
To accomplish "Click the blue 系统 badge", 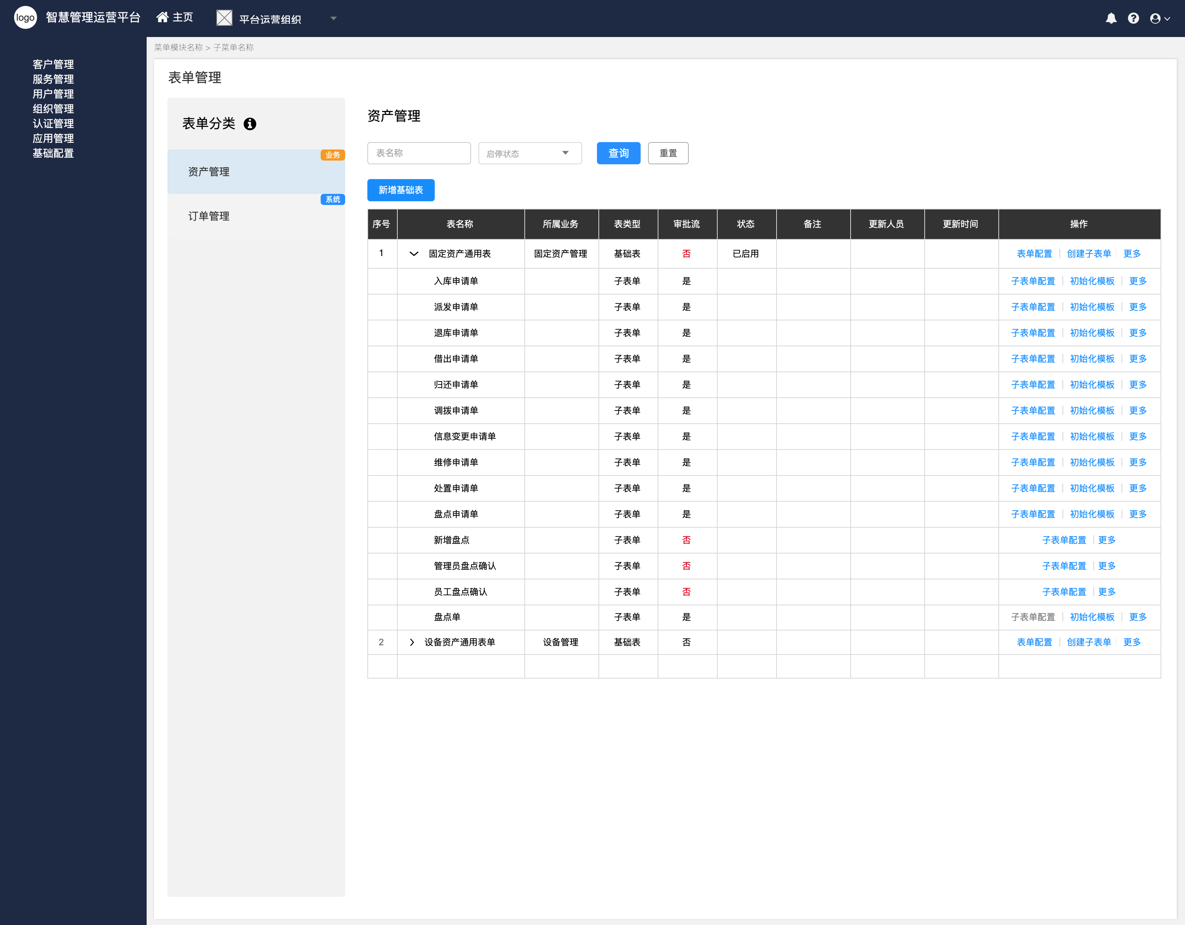I will click(333, 199).
